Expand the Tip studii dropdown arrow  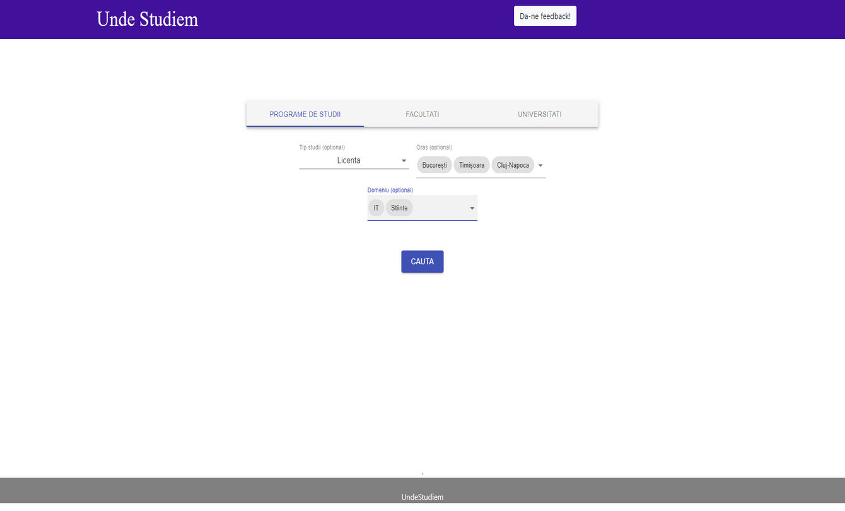[404, 161]
